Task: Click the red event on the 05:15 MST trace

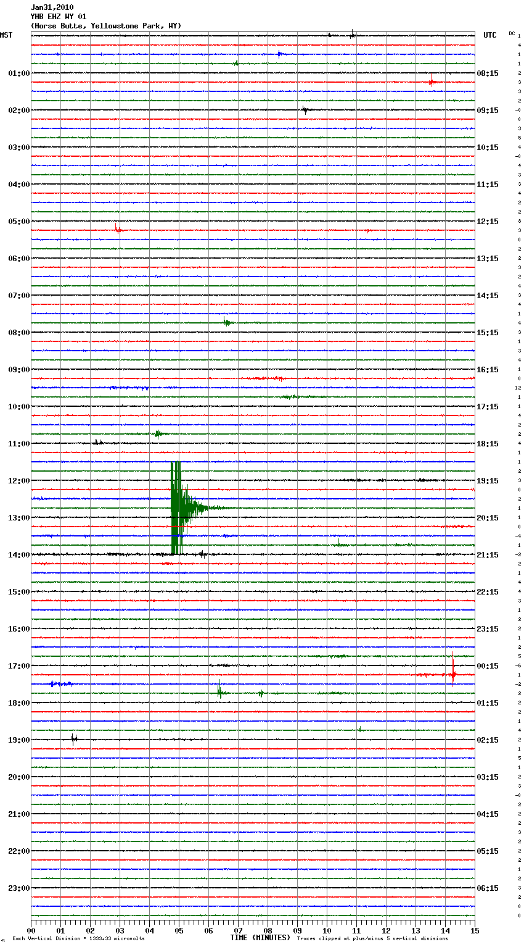Action: pyautogui.click(x=117, y=229)
